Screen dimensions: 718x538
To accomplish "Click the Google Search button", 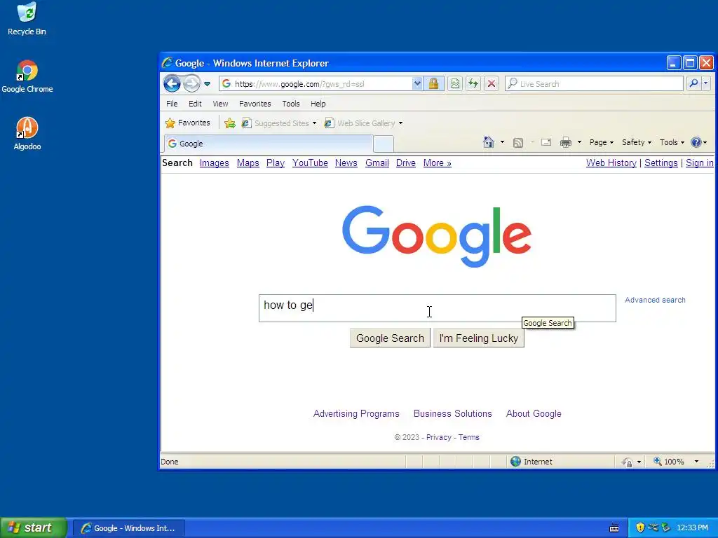I will click(390, 338).
